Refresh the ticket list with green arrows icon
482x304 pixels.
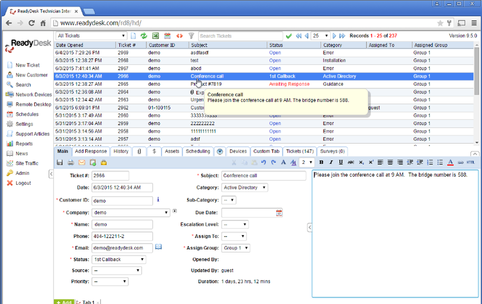[144, 36]
